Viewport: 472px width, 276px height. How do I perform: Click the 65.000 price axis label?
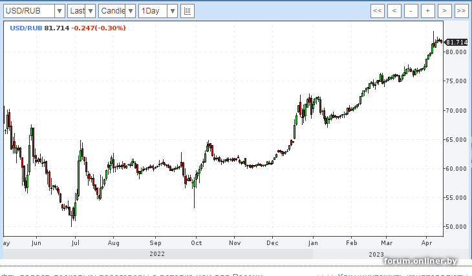tap(456, 140)
